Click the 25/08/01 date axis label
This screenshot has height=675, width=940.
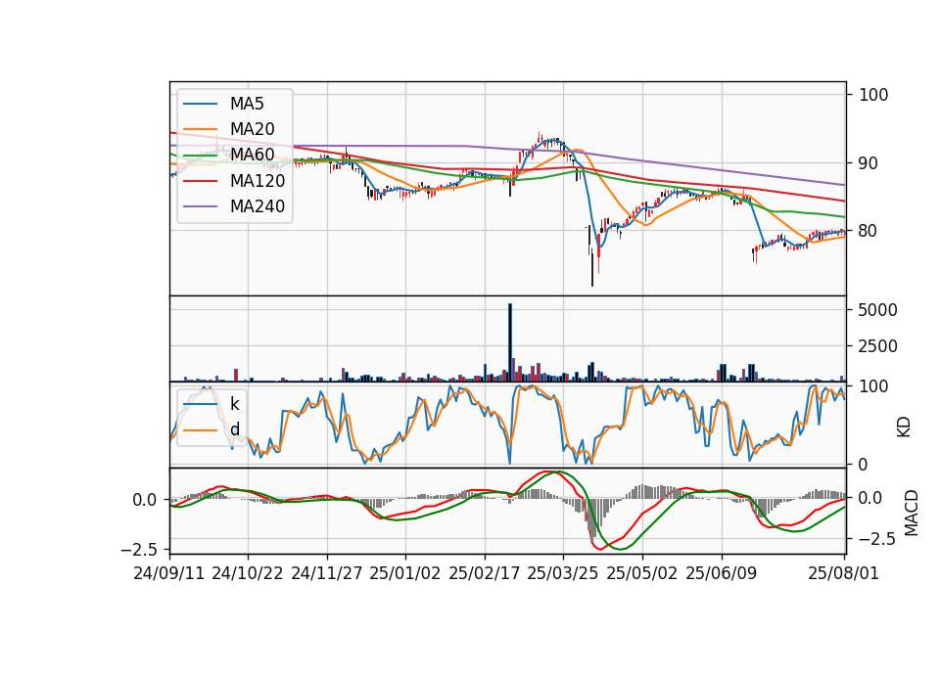[843, 573]
